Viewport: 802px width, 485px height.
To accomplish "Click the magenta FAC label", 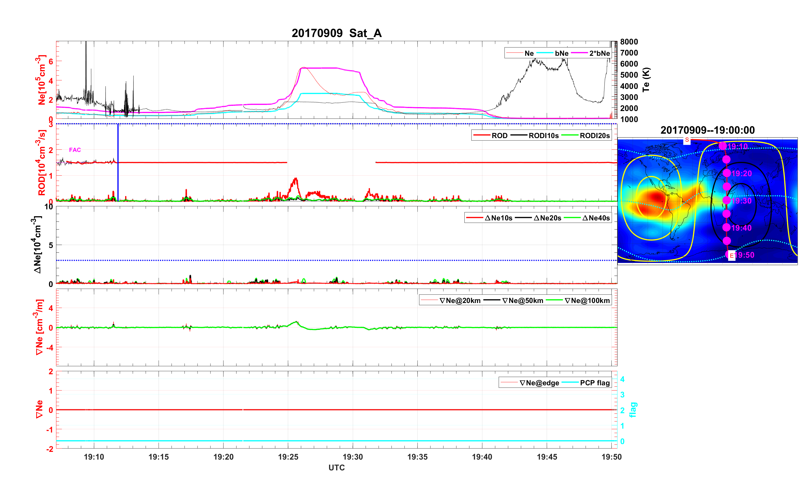I will click(x=75, y=150).
